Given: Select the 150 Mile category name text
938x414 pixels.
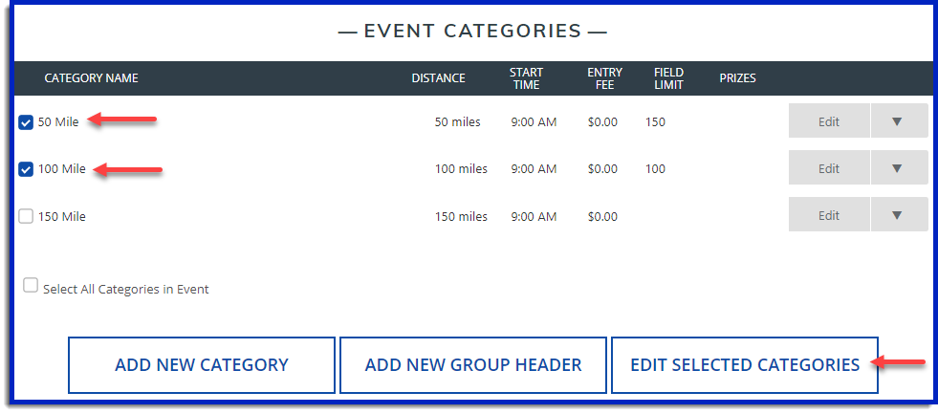Looking at the screenshot, I should tap(61, 217).
